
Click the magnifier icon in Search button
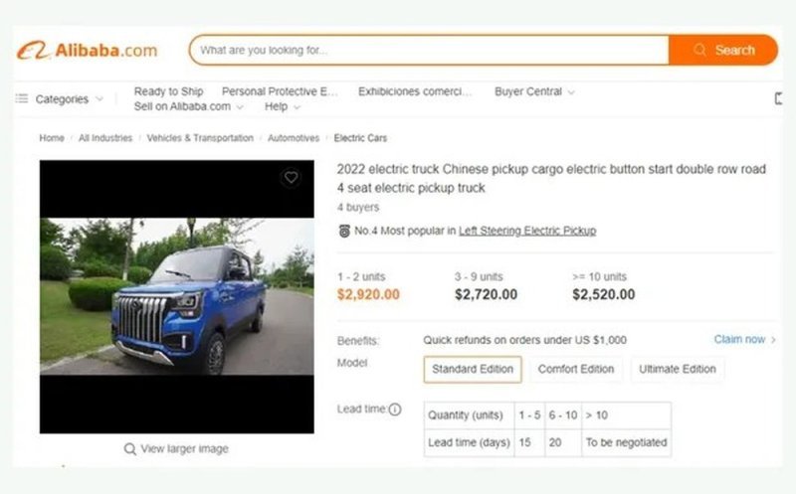click(x=700, y=50)
